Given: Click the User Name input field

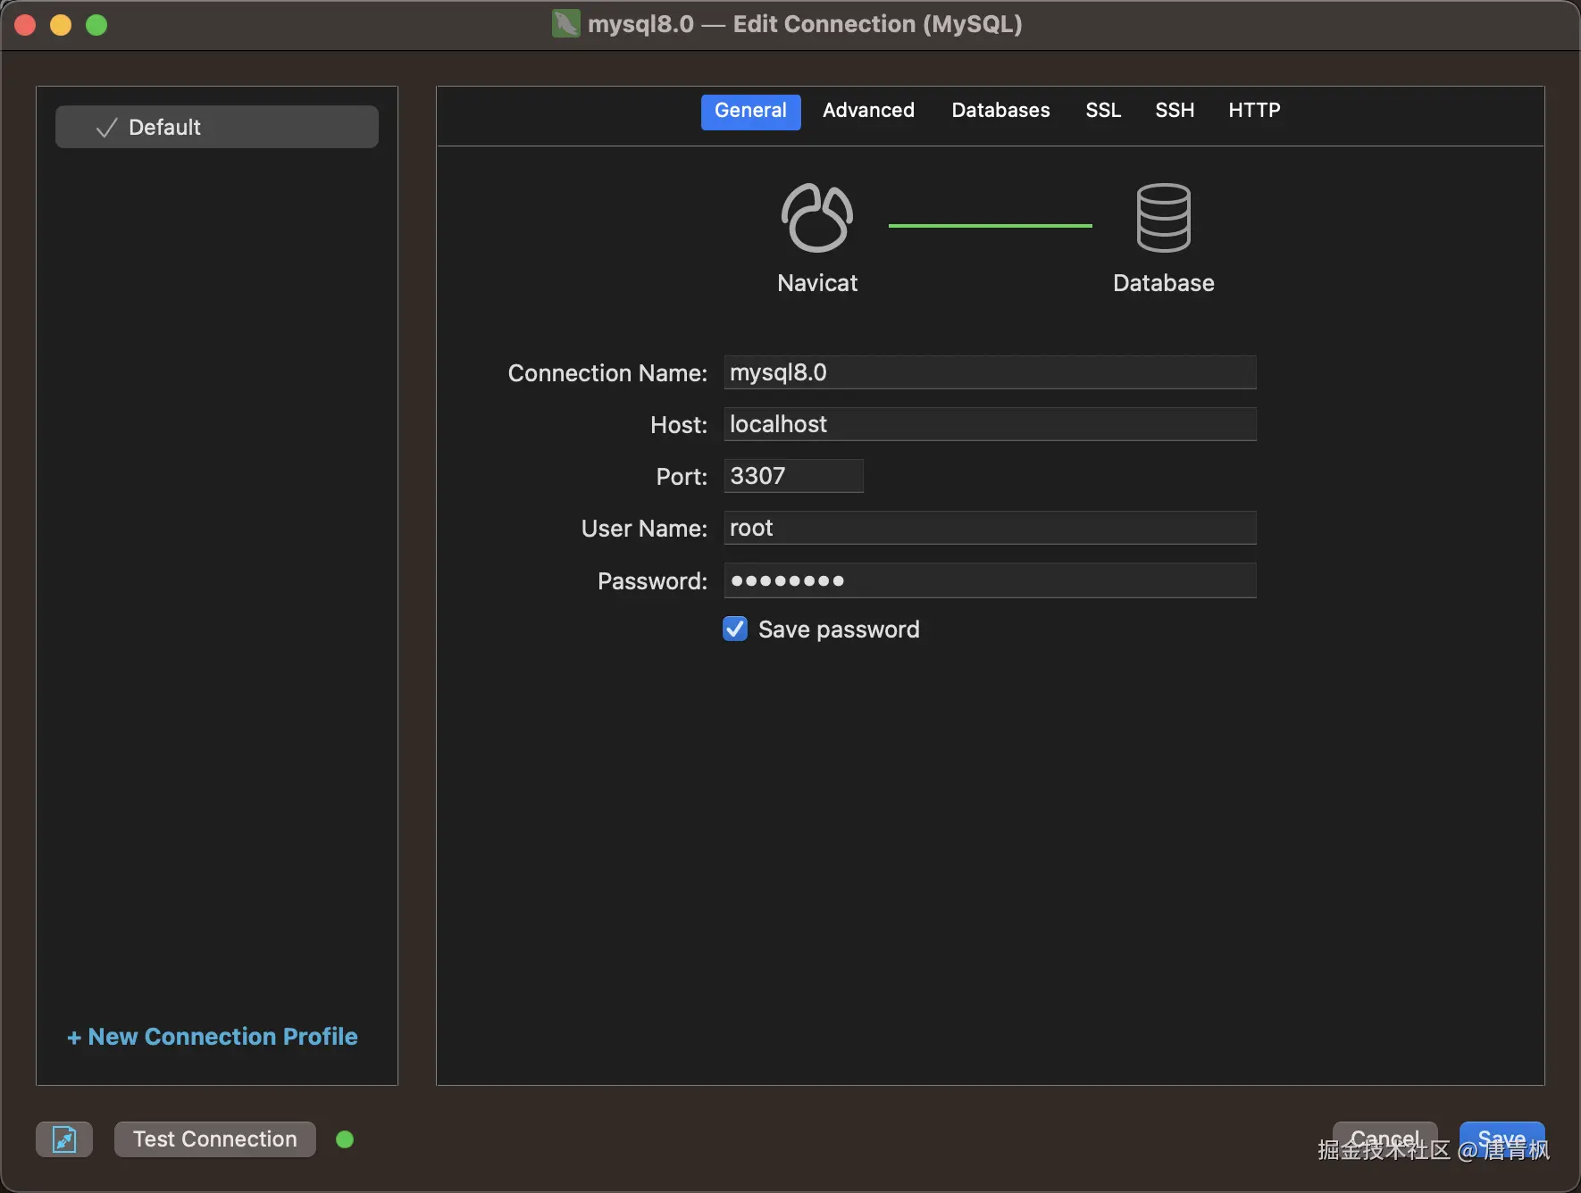Looking at the screenshot, I should tap(990, 528).
